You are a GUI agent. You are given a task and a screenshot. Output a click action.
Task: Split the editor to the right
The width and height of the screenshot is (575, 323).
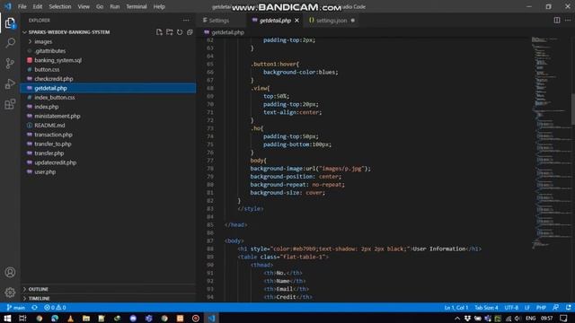tap(557, 21)
